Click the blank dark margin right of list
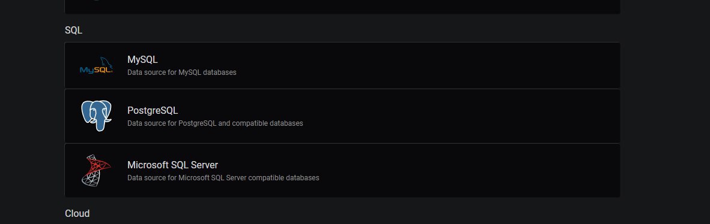The height and width of the screenshot is (224, 710). coord(665,113)
